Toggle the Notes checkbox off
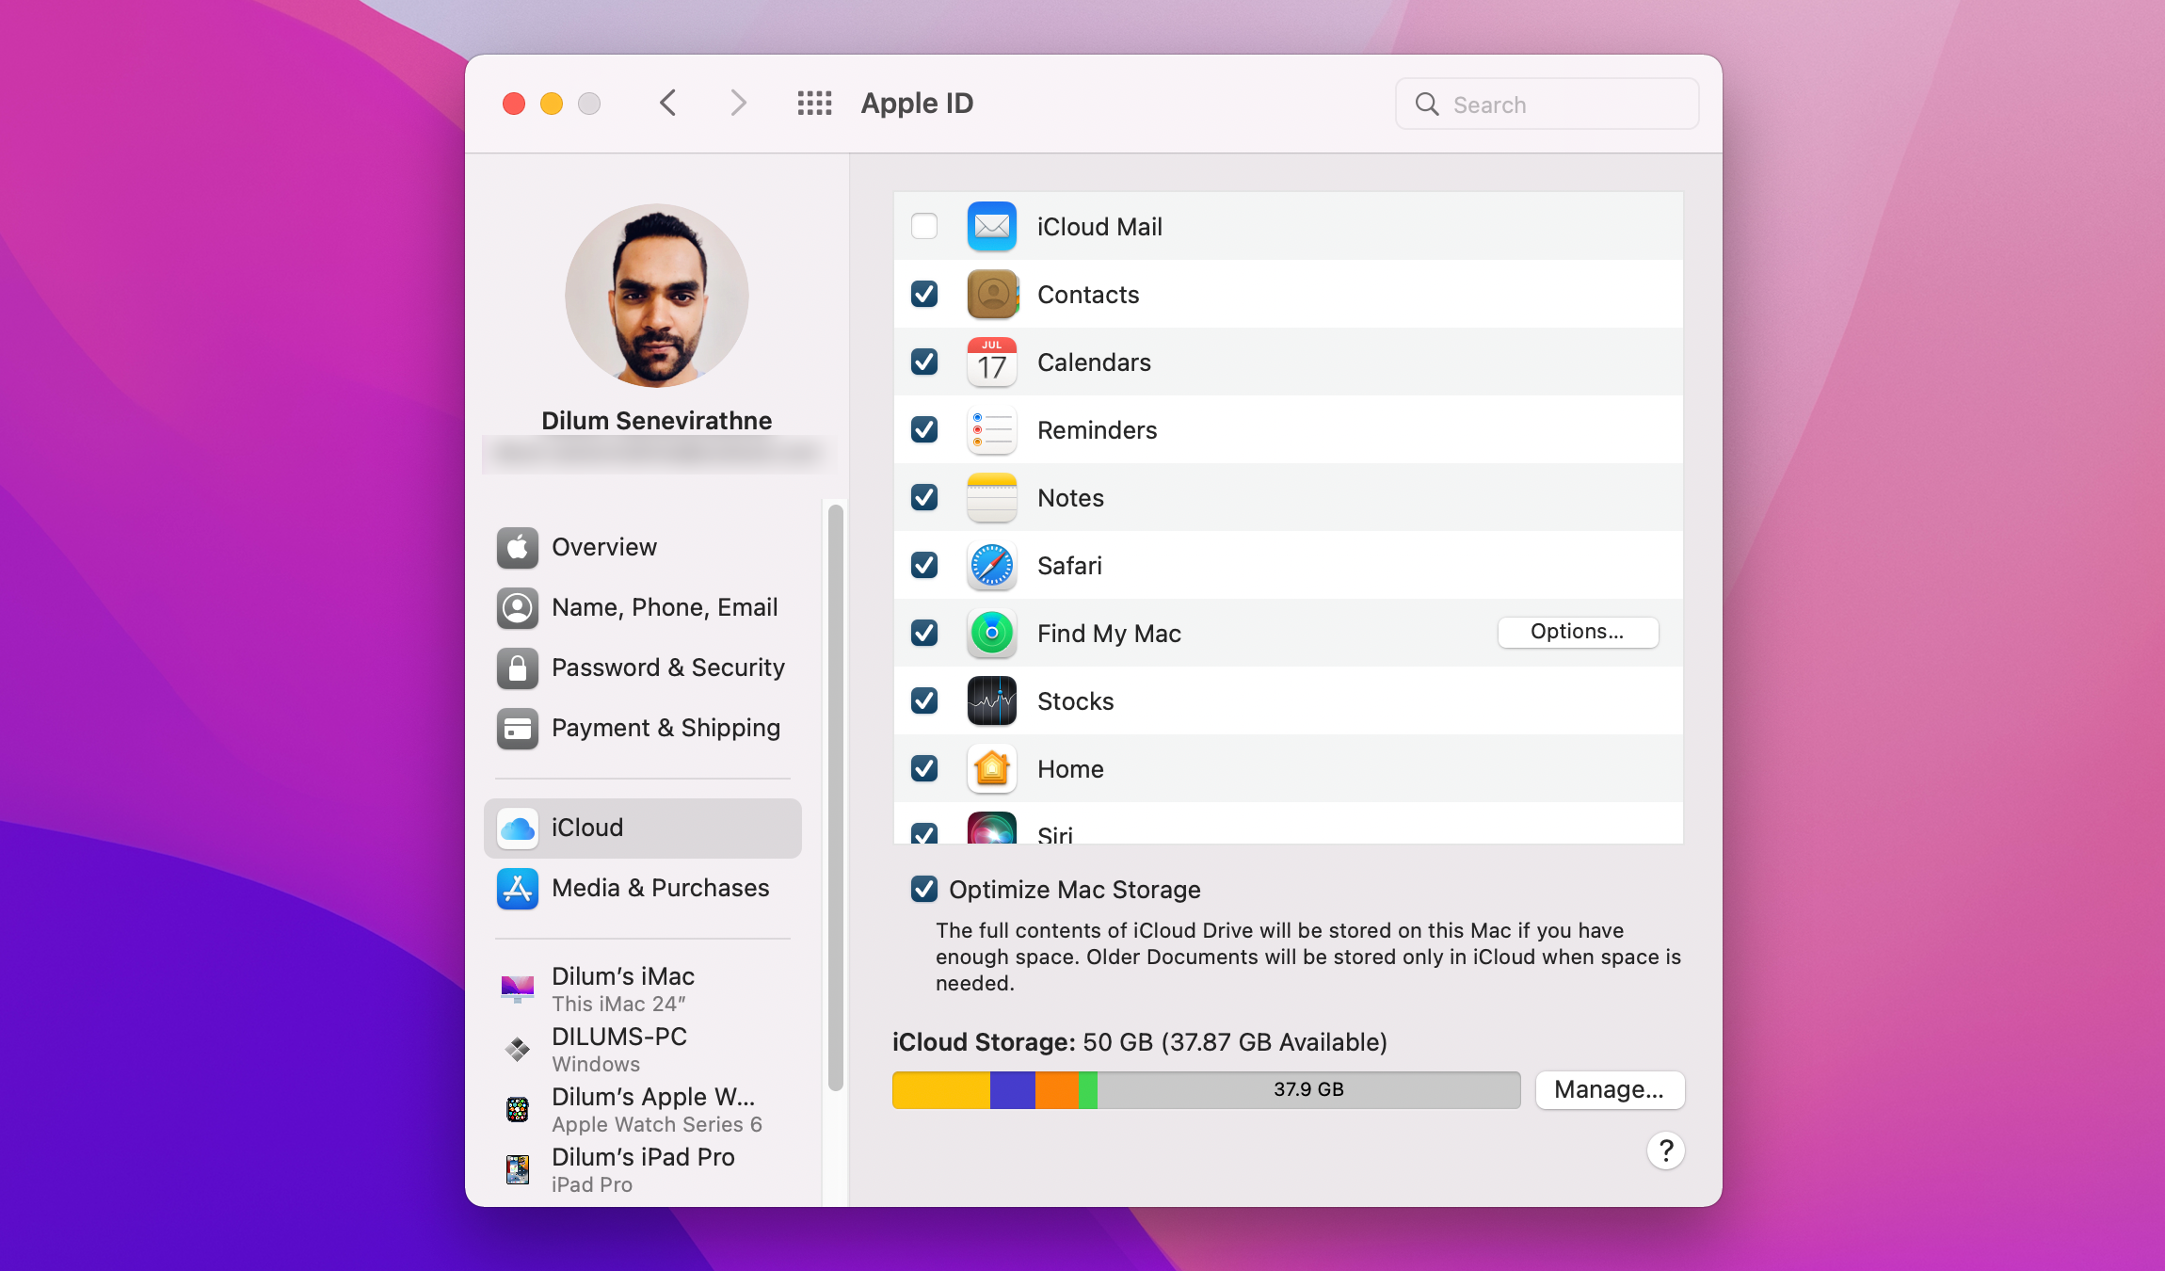 pyautogui.click(x=924, y=498)
